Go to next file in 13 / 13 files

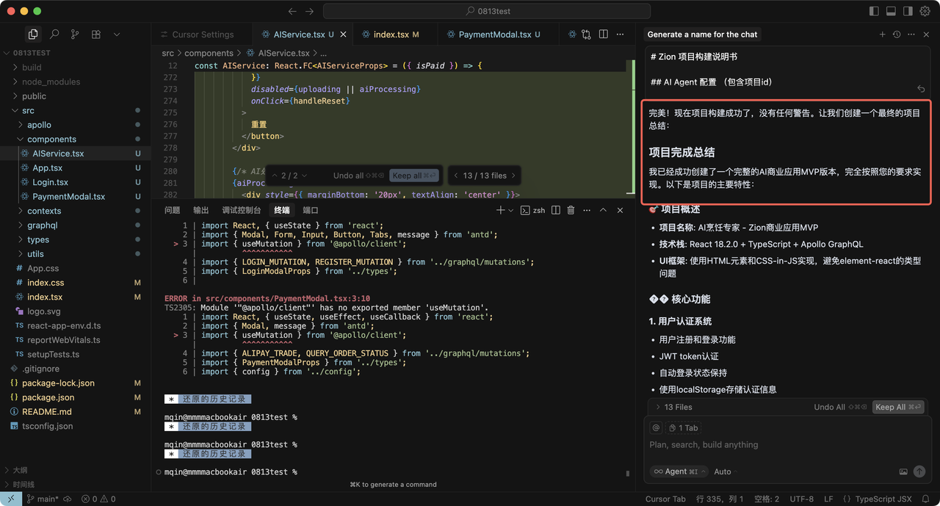(x=513, y=176)
